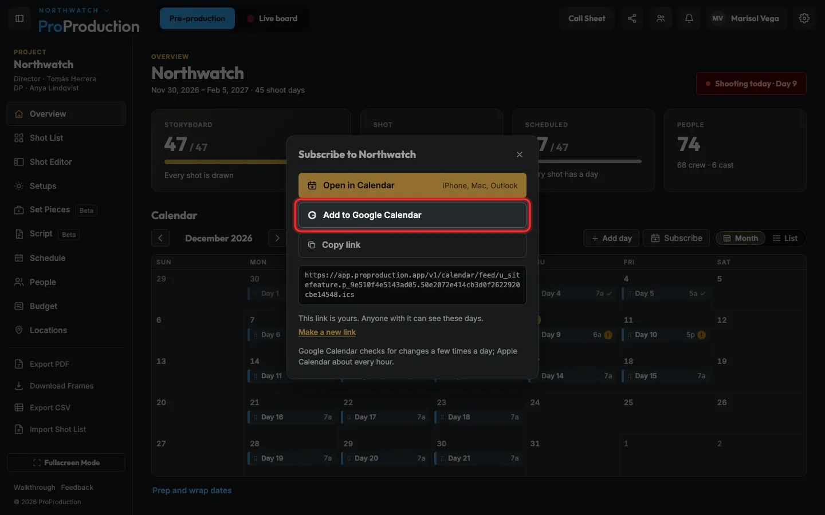Open the notifications bell
The width and height of the screenshot is (825, 515).
pos(689,18)
